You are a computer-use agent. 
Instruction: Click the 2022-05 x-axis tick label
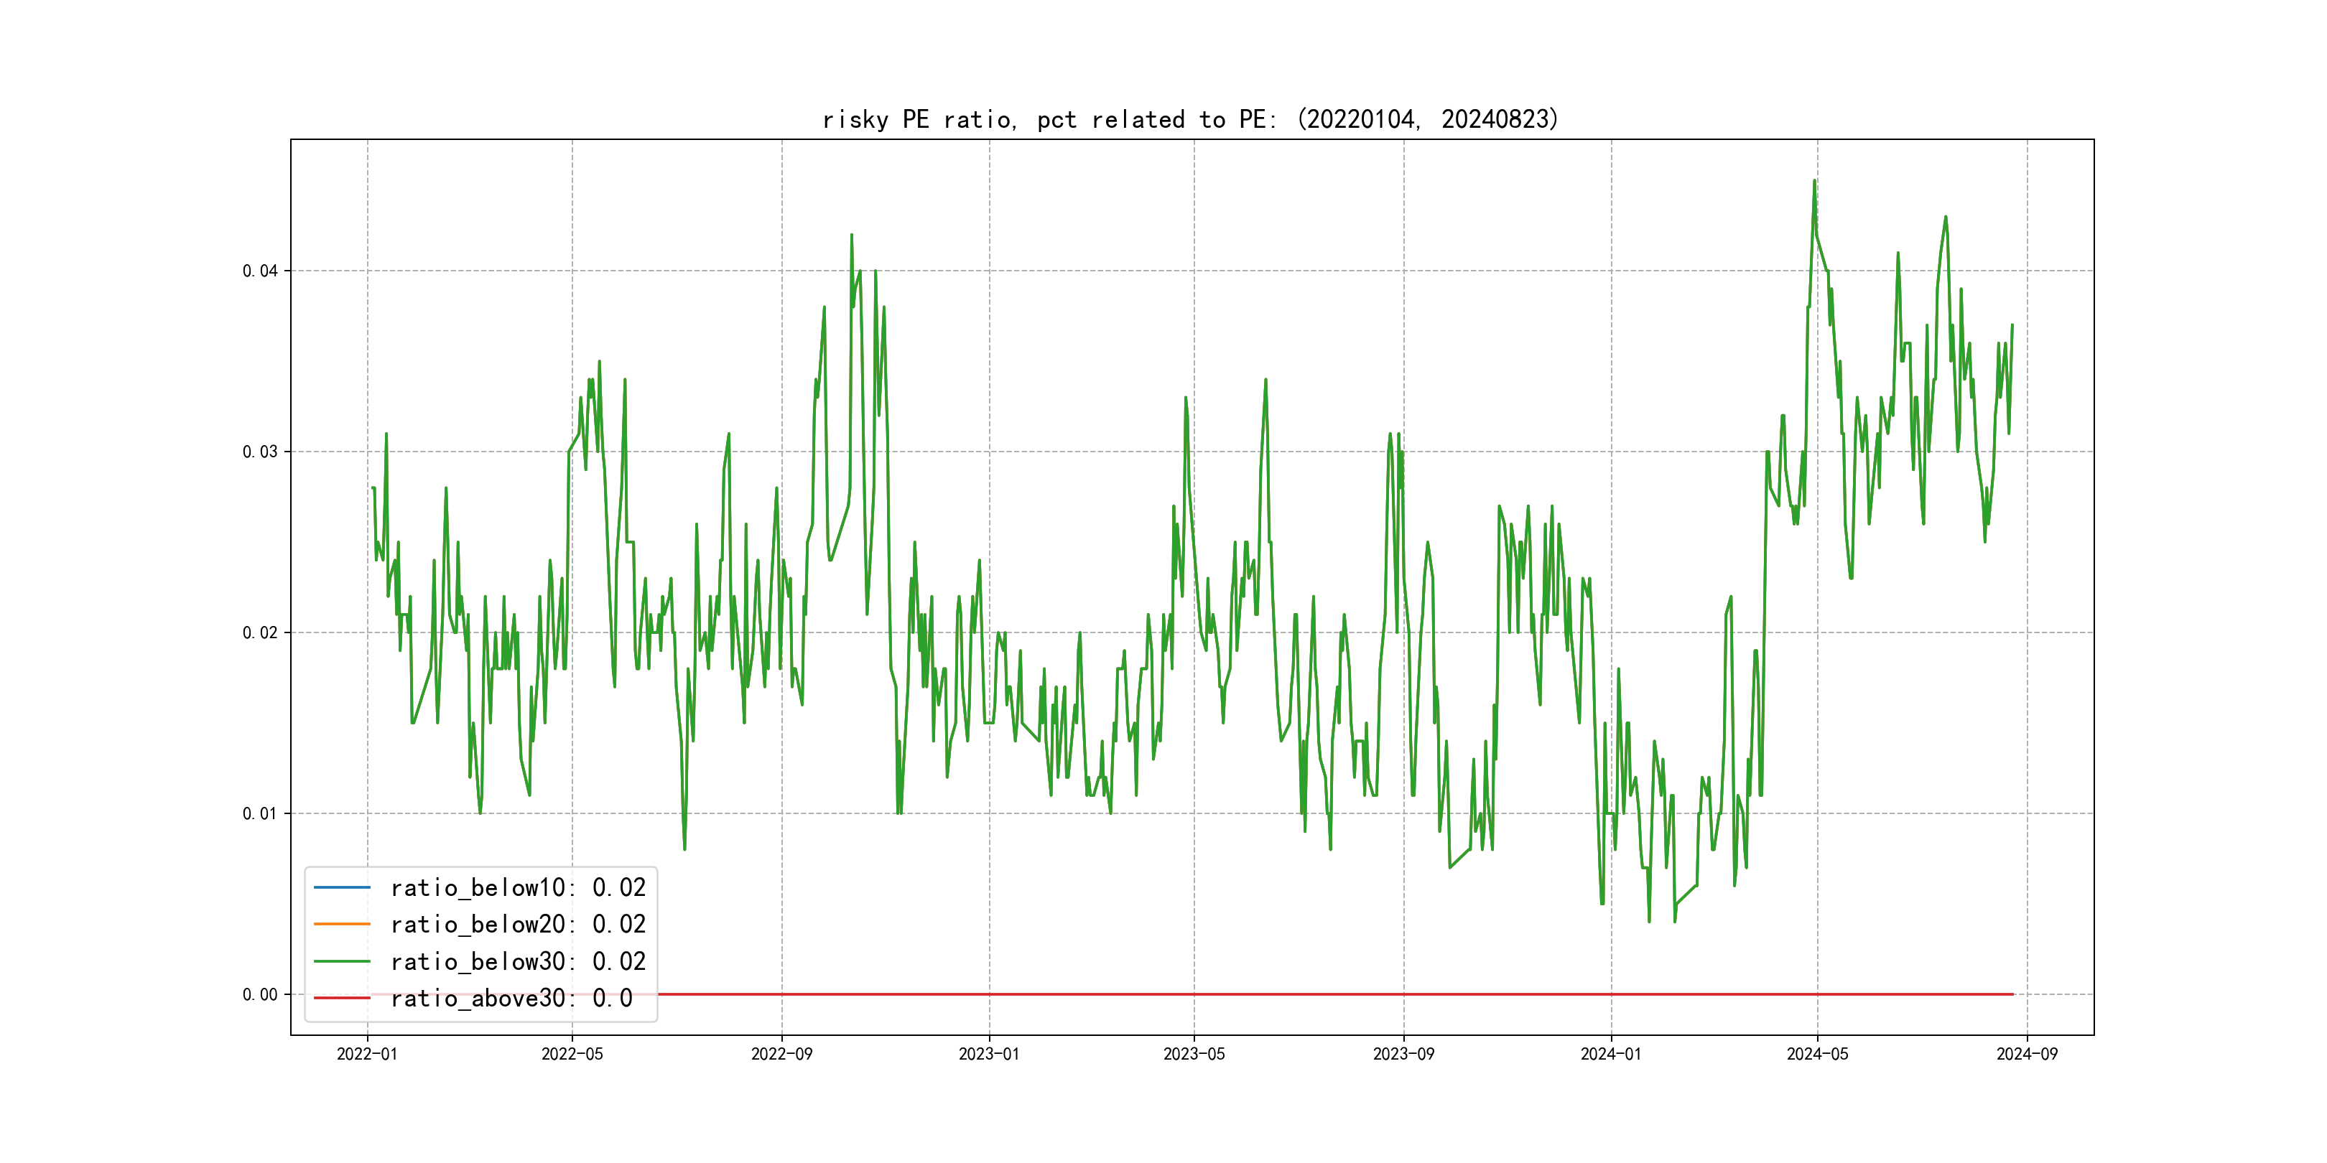[x=572, y=1054]
